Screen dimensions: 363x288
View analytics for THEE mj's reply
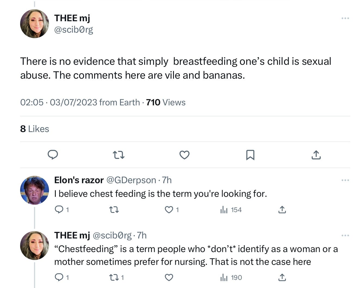click(224, 277)
